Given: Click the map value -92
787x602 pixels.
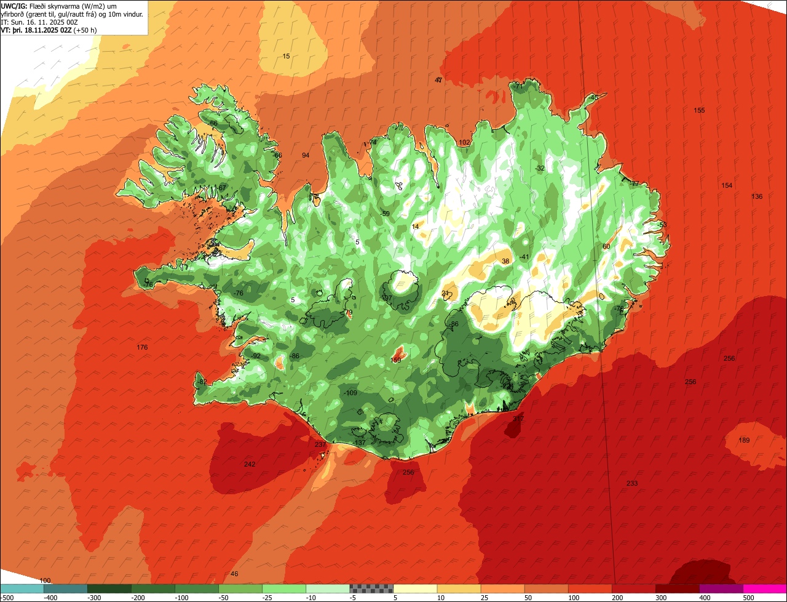Looking at the screenshot, I should (256, 356).
